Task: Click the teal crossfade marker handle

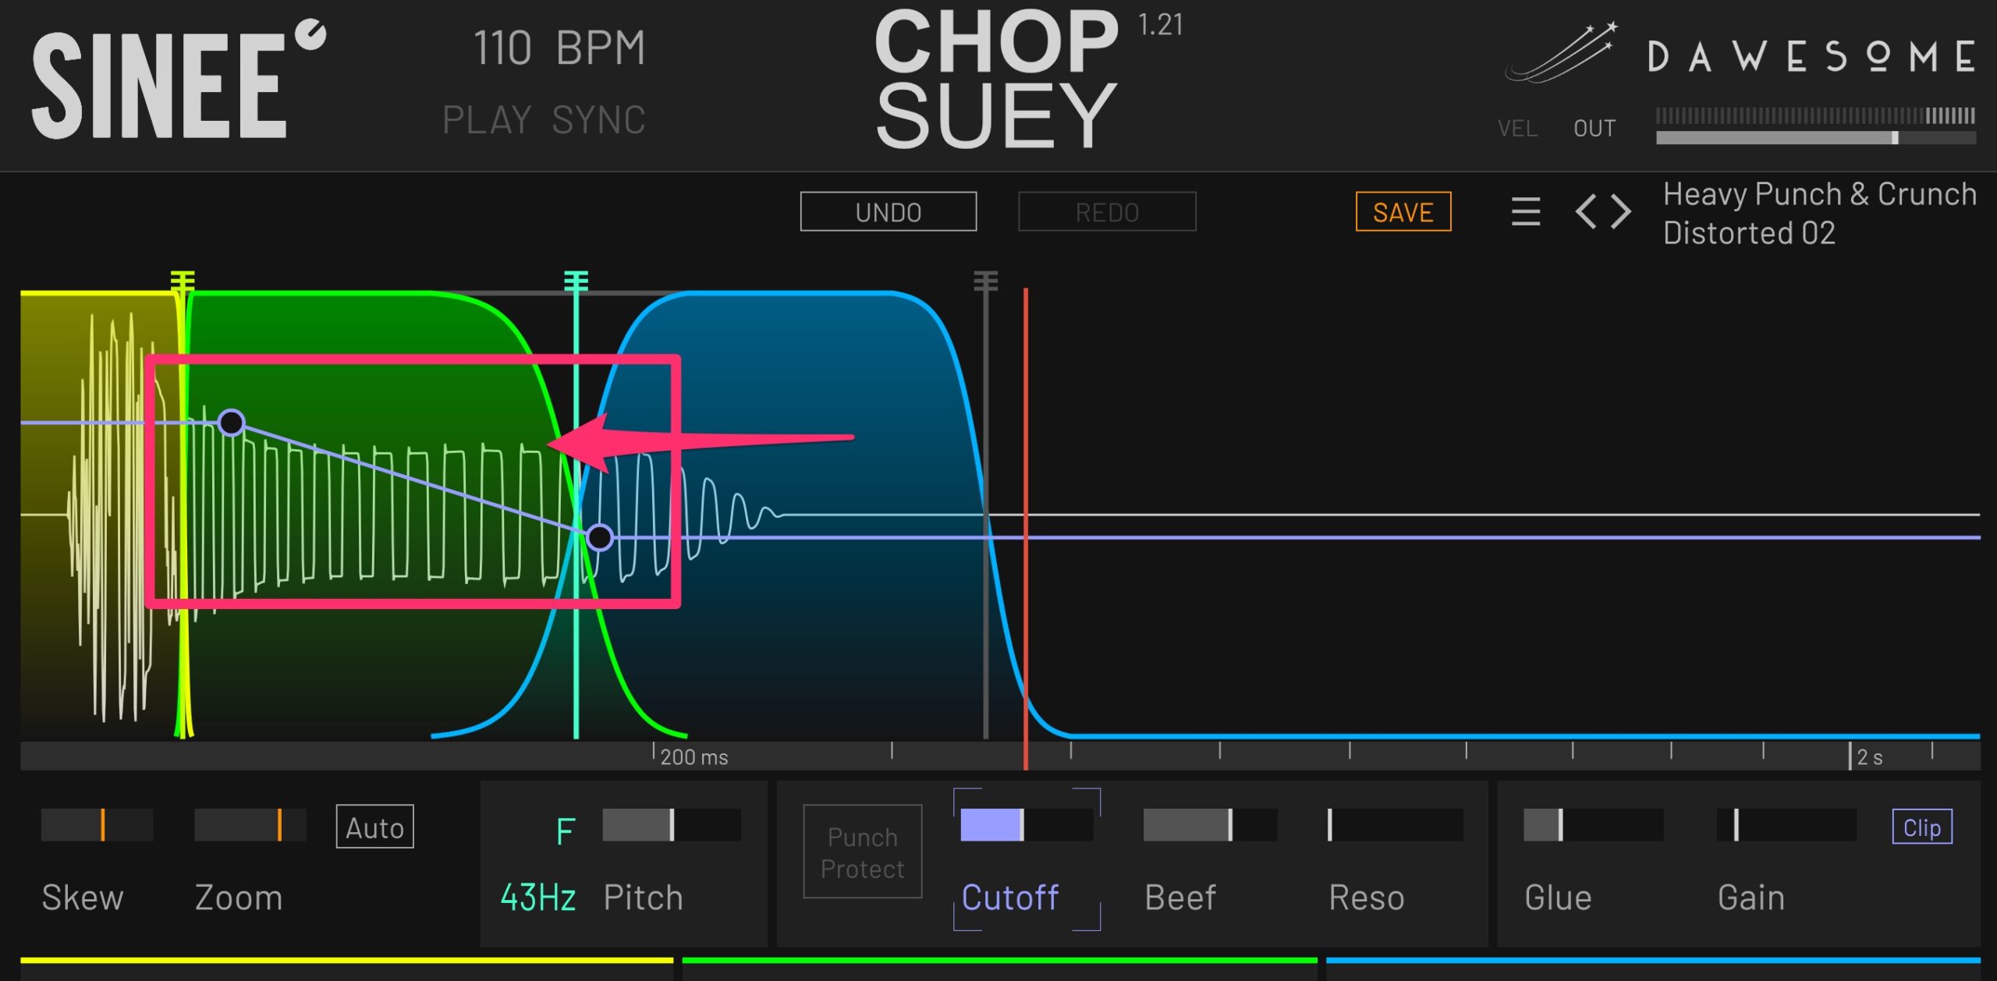Action: [x=576, y=281]
